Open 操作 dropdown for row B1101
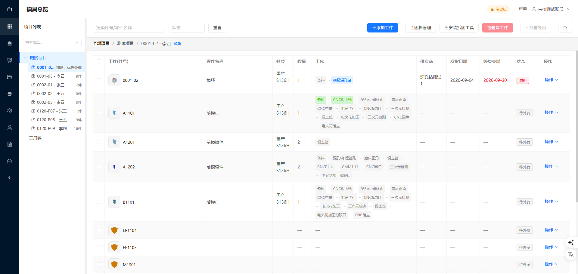This screenshot has width=578, height=274. click(551, 202)
